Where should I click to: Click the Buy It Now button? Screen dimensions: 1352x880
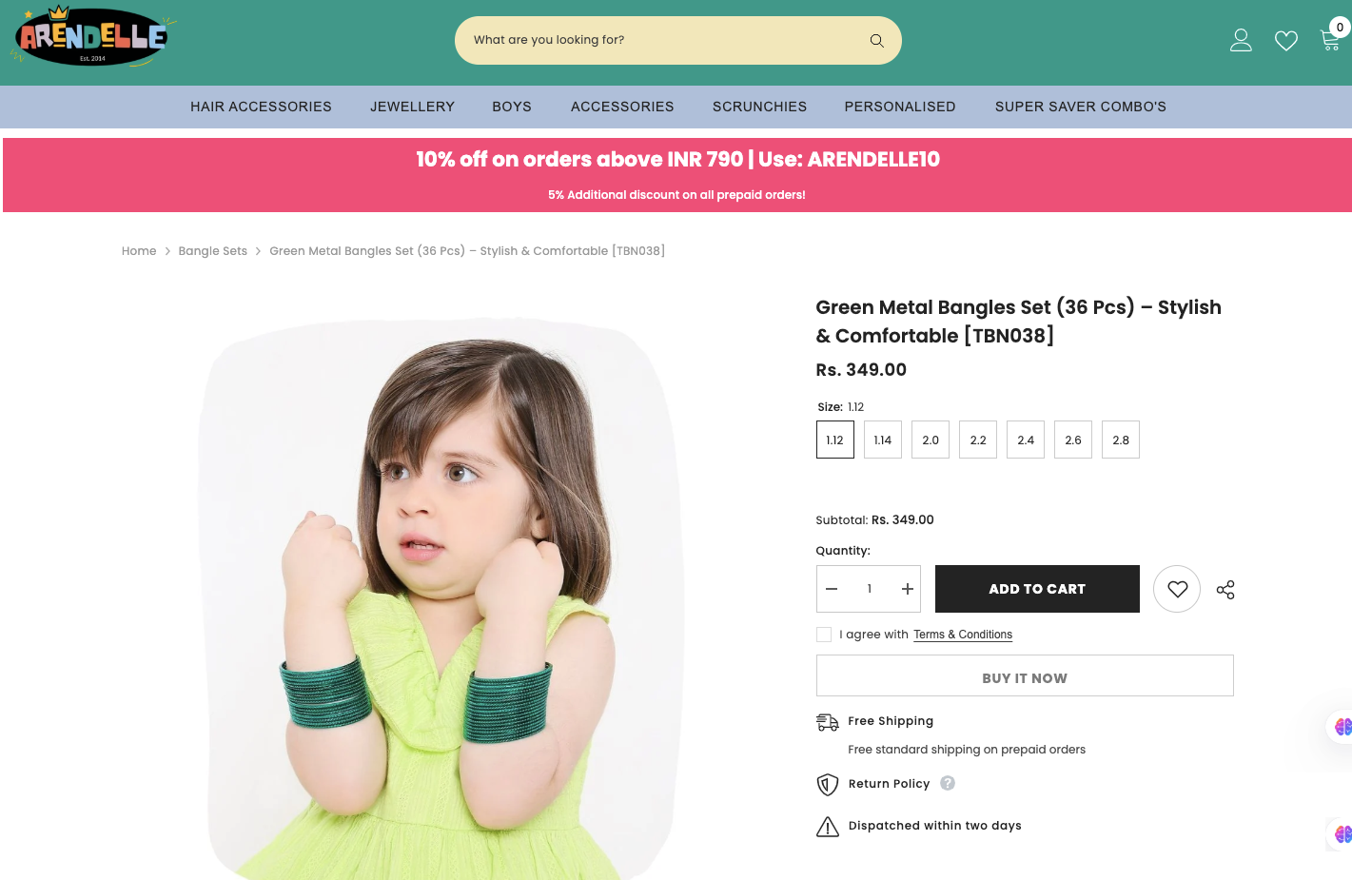tap(1025, 675)
